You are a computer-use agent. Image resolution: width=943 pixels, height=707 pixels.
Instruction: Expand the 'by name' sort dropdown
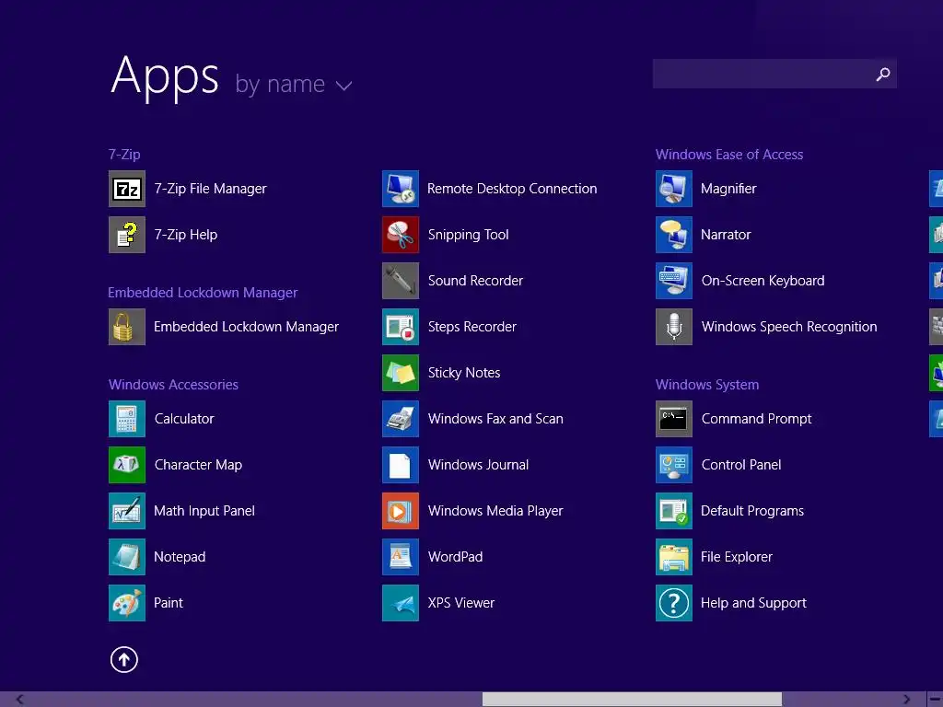[294, 84]
